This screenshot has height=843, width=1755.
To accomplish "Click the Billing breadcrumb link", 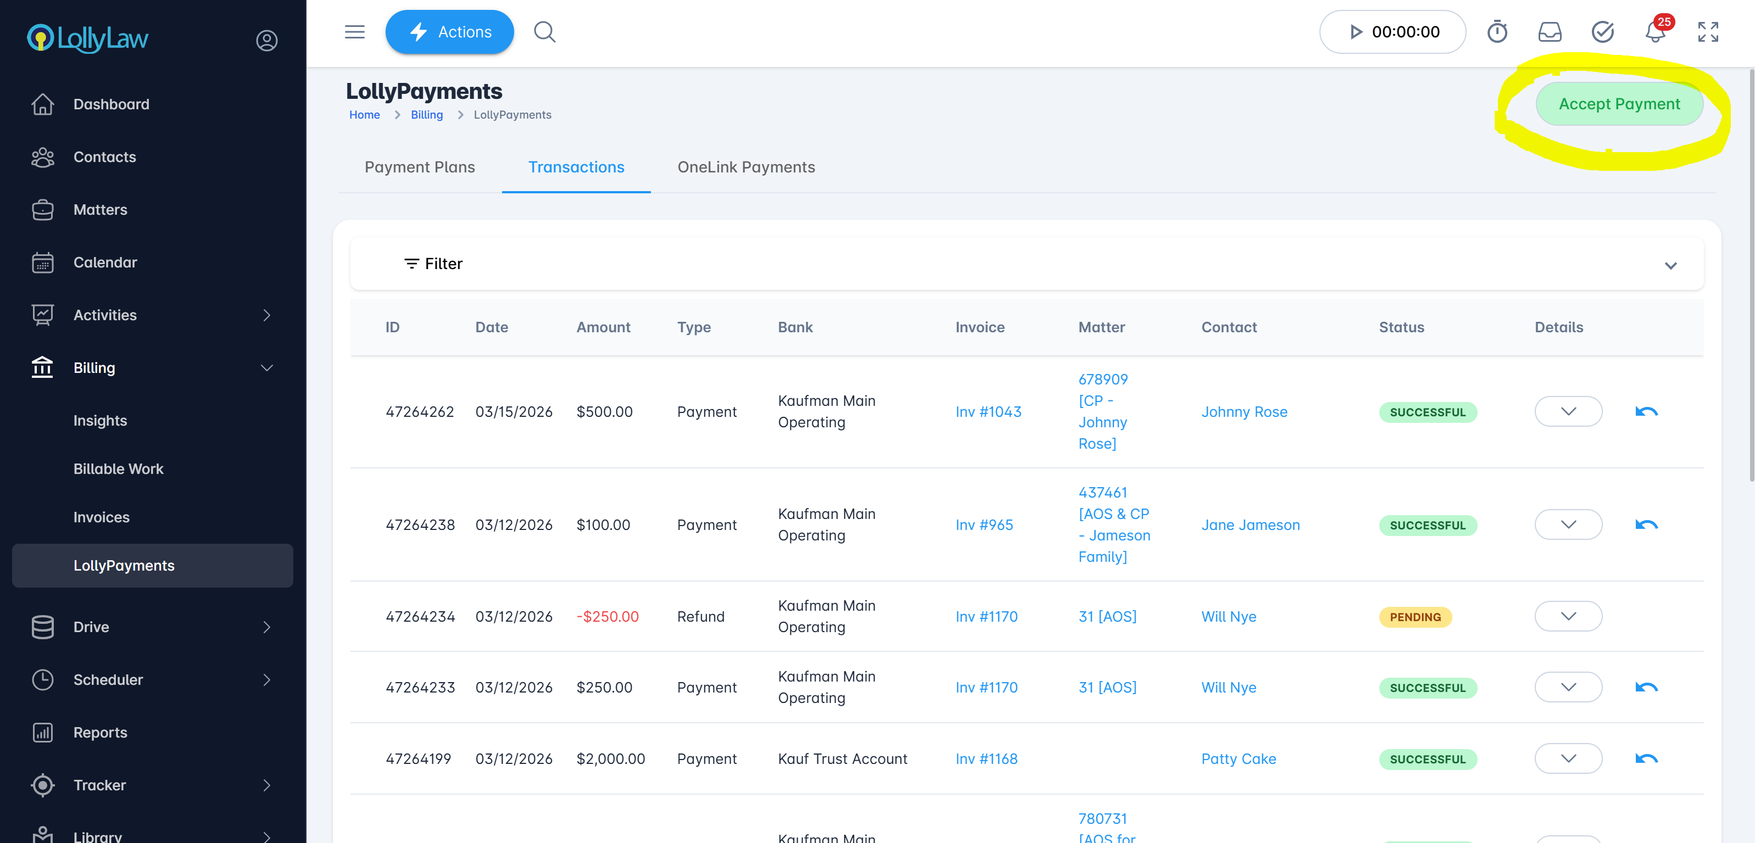I will (x=426, y=115).
